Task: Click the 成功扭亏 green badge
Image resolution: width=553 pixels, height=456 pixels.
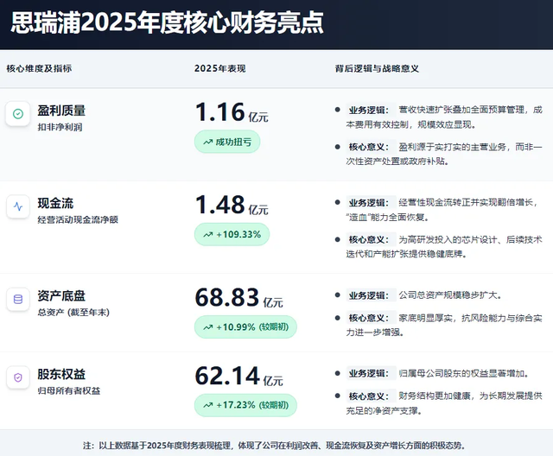Action: tap(227, 142)
